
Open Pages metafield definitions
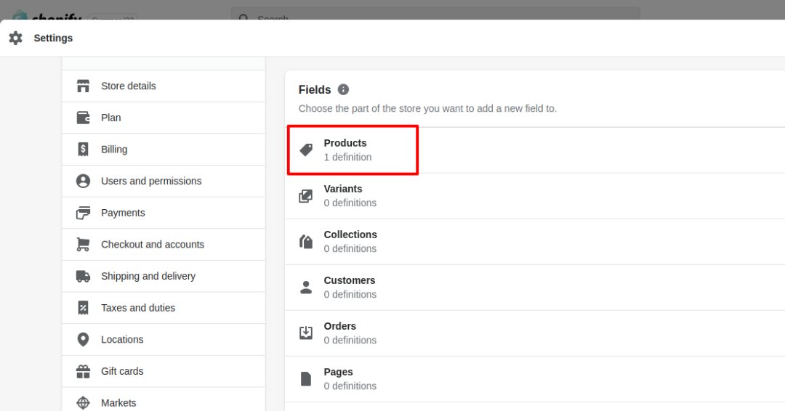[535, 379]
